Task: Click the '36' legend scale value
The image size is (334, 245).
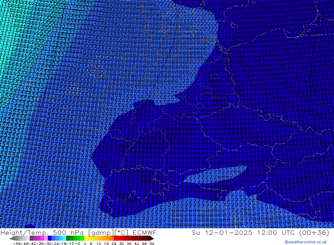Action: click(129, 244)
